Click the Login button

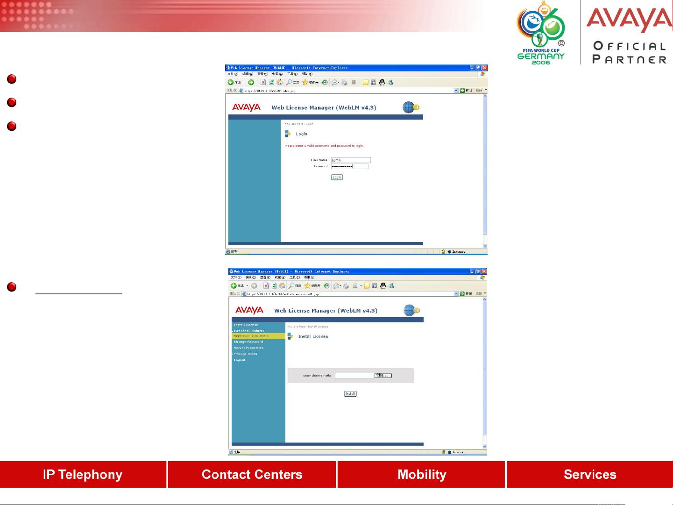[x=337, y=177]
